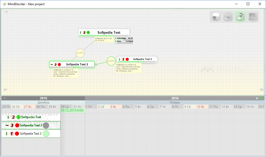
Task: Select the Январь month header
Action: [x=175, y=102]
